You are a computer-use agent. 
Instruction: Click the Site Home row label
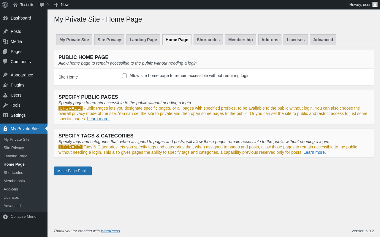pyautogui.click(x=68, y=77)
